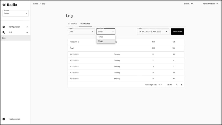Switch to the Materiale tab
The width and height of the screenshot is (222, 125).
[x=72, y=24]
